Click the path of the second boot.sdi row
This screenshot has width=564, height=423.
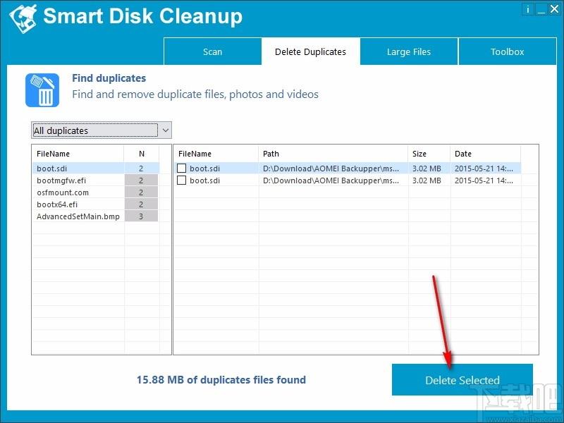coord(331,180)
